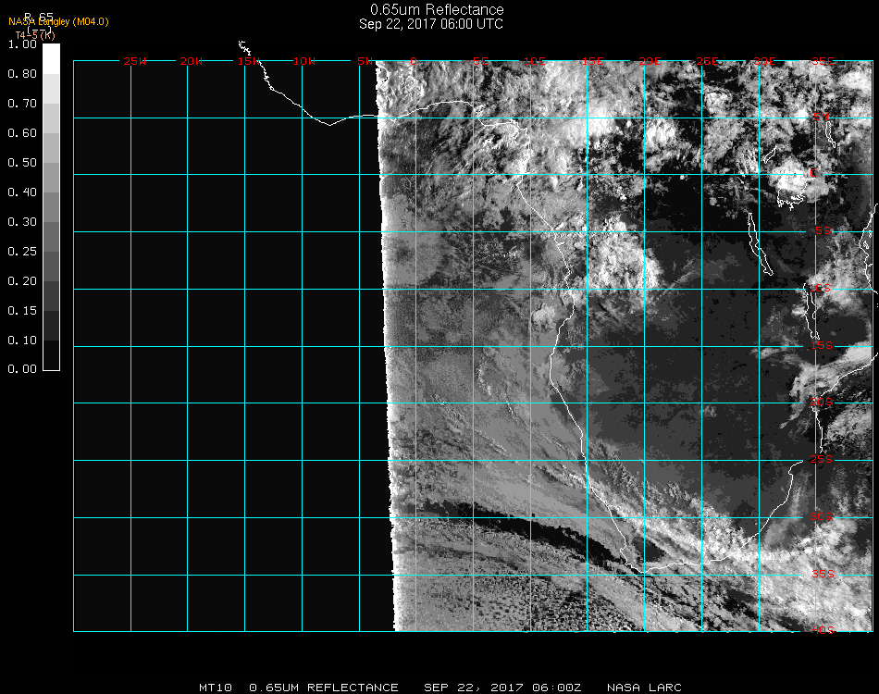Click the 15S latitude label
This screenshot has height=694, width=879.
[822, 346]
